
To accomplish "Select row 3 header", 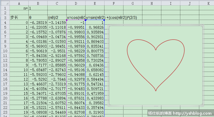I will (x=5, y=18).
